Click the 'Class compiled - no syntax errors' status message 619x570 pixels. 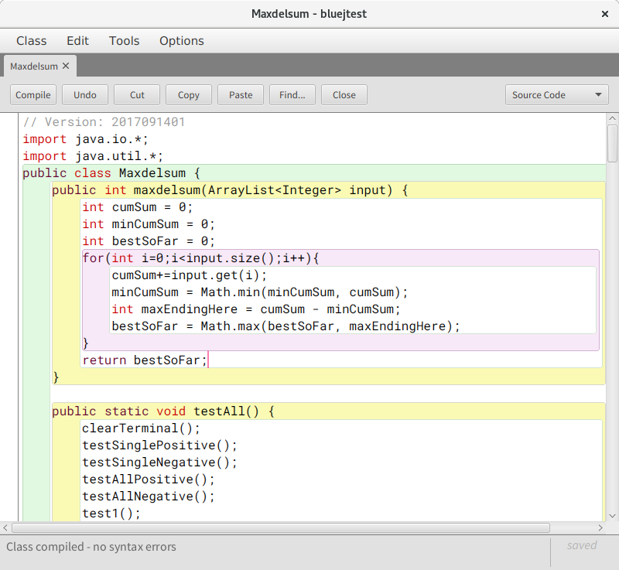(x=91, y=547)
